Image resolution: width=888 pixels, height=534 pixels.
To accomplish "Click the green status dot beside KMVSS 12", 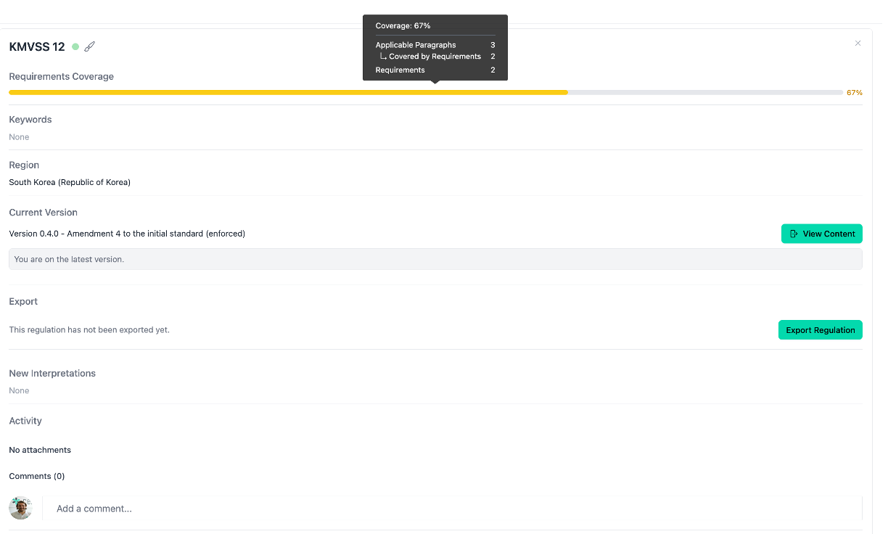I will (x=74, y=46).
